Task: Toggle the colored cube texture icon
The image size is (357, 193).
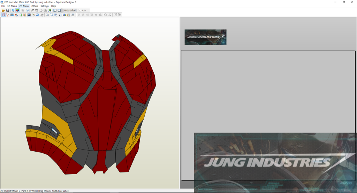Action: 17,10
